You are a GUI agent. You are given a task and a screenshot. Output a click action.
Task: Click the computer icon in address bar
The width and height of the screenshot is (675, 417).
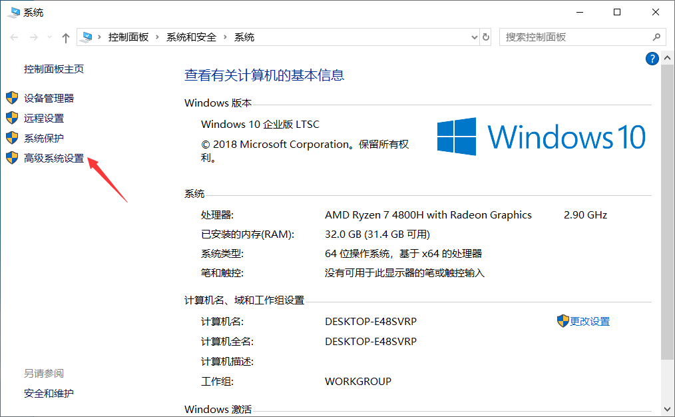coord(87,37)
